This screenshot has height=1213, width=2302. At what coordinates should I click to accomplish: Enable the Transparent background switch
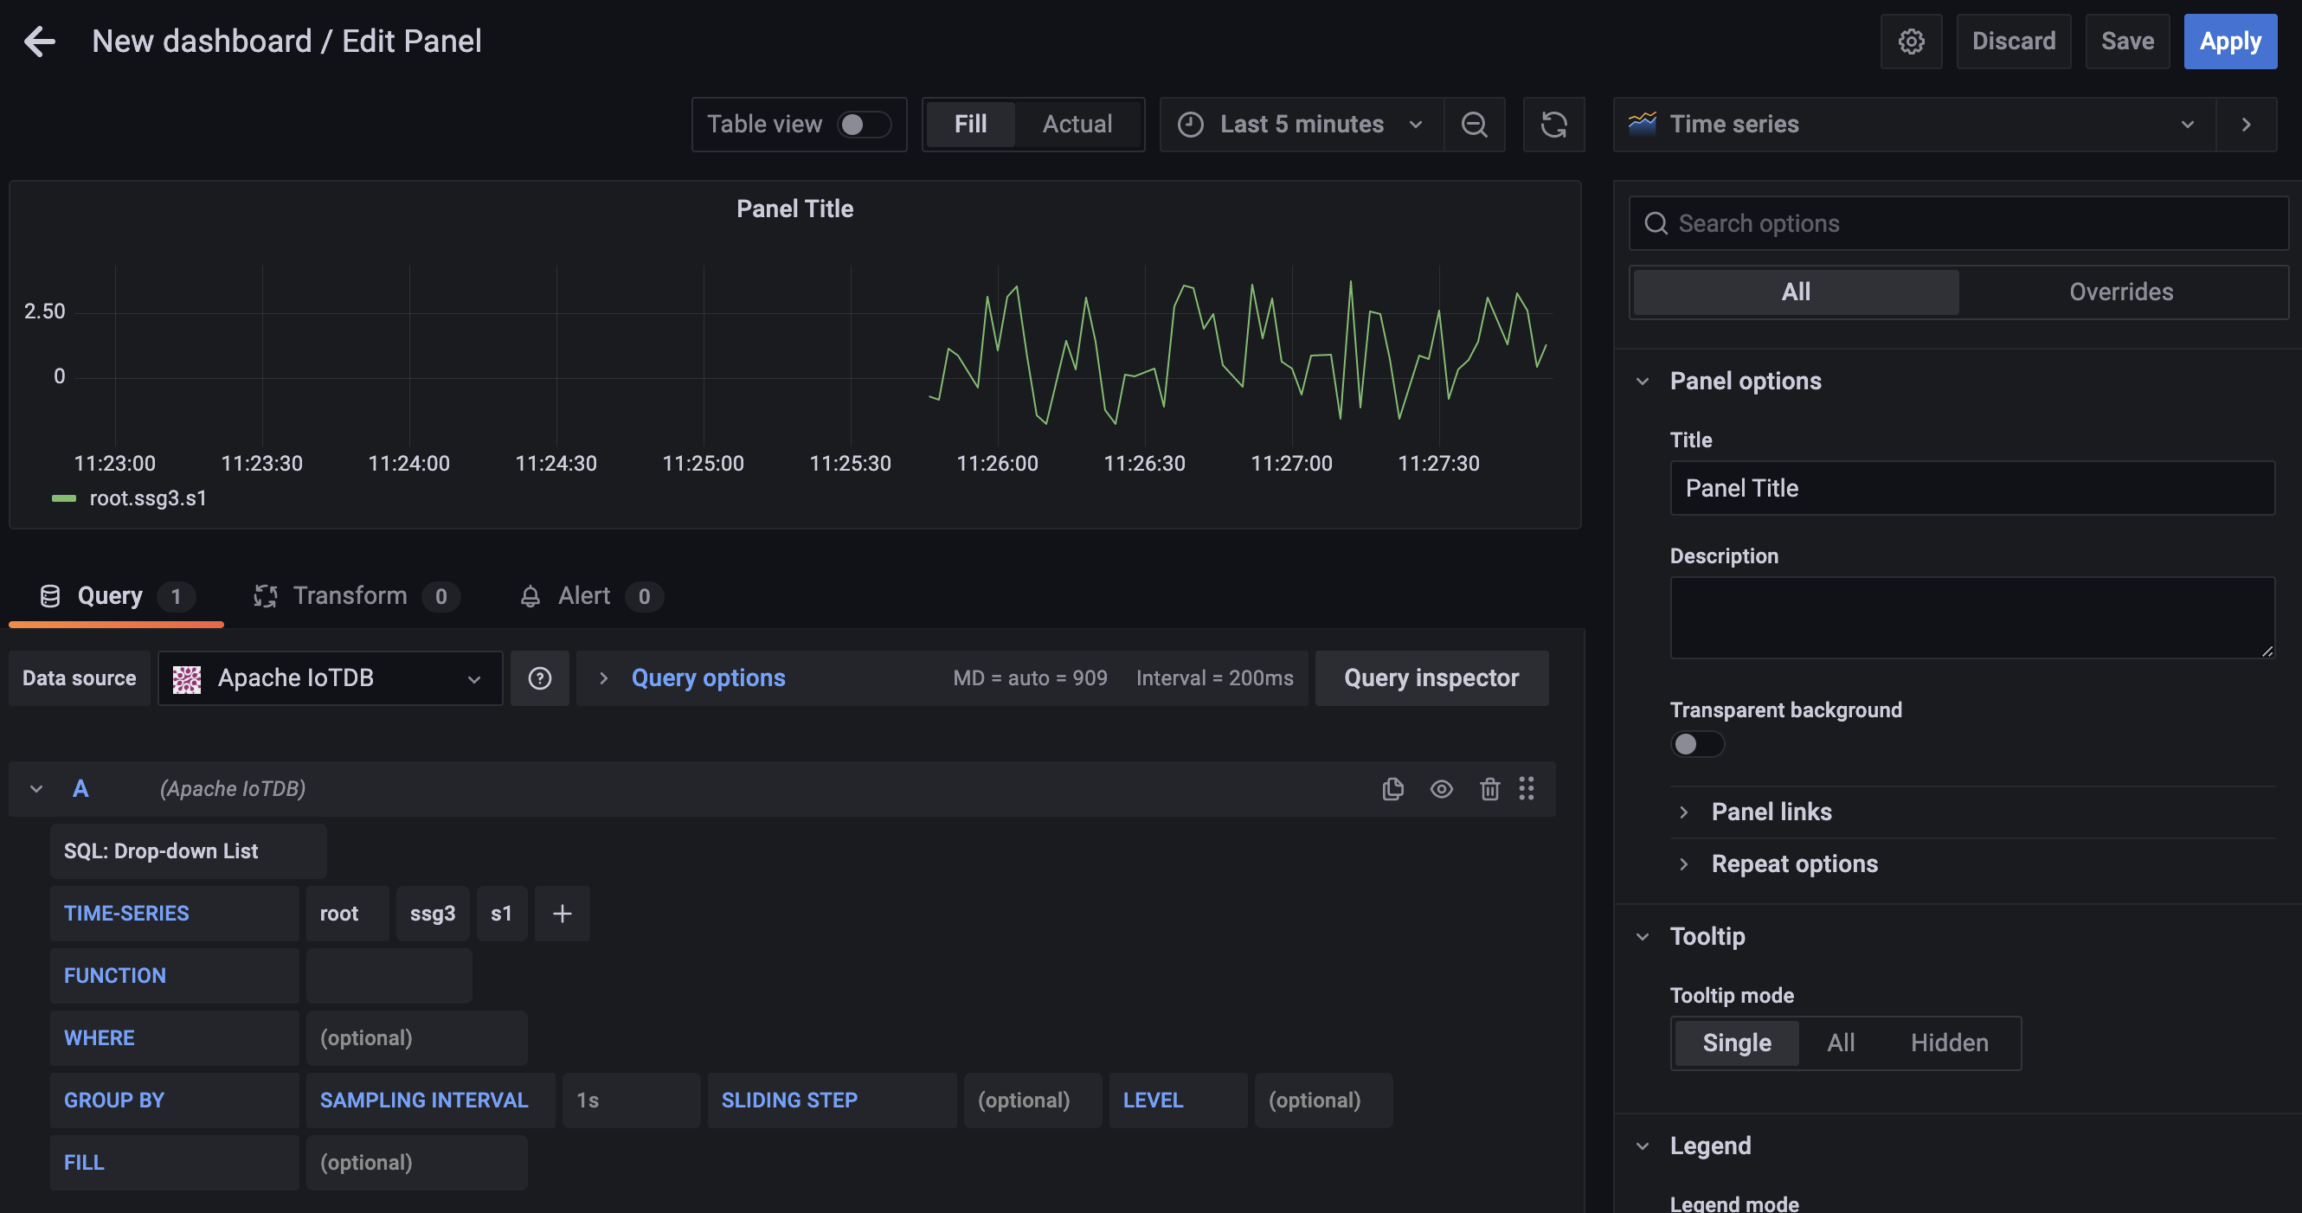(1696, 744)
